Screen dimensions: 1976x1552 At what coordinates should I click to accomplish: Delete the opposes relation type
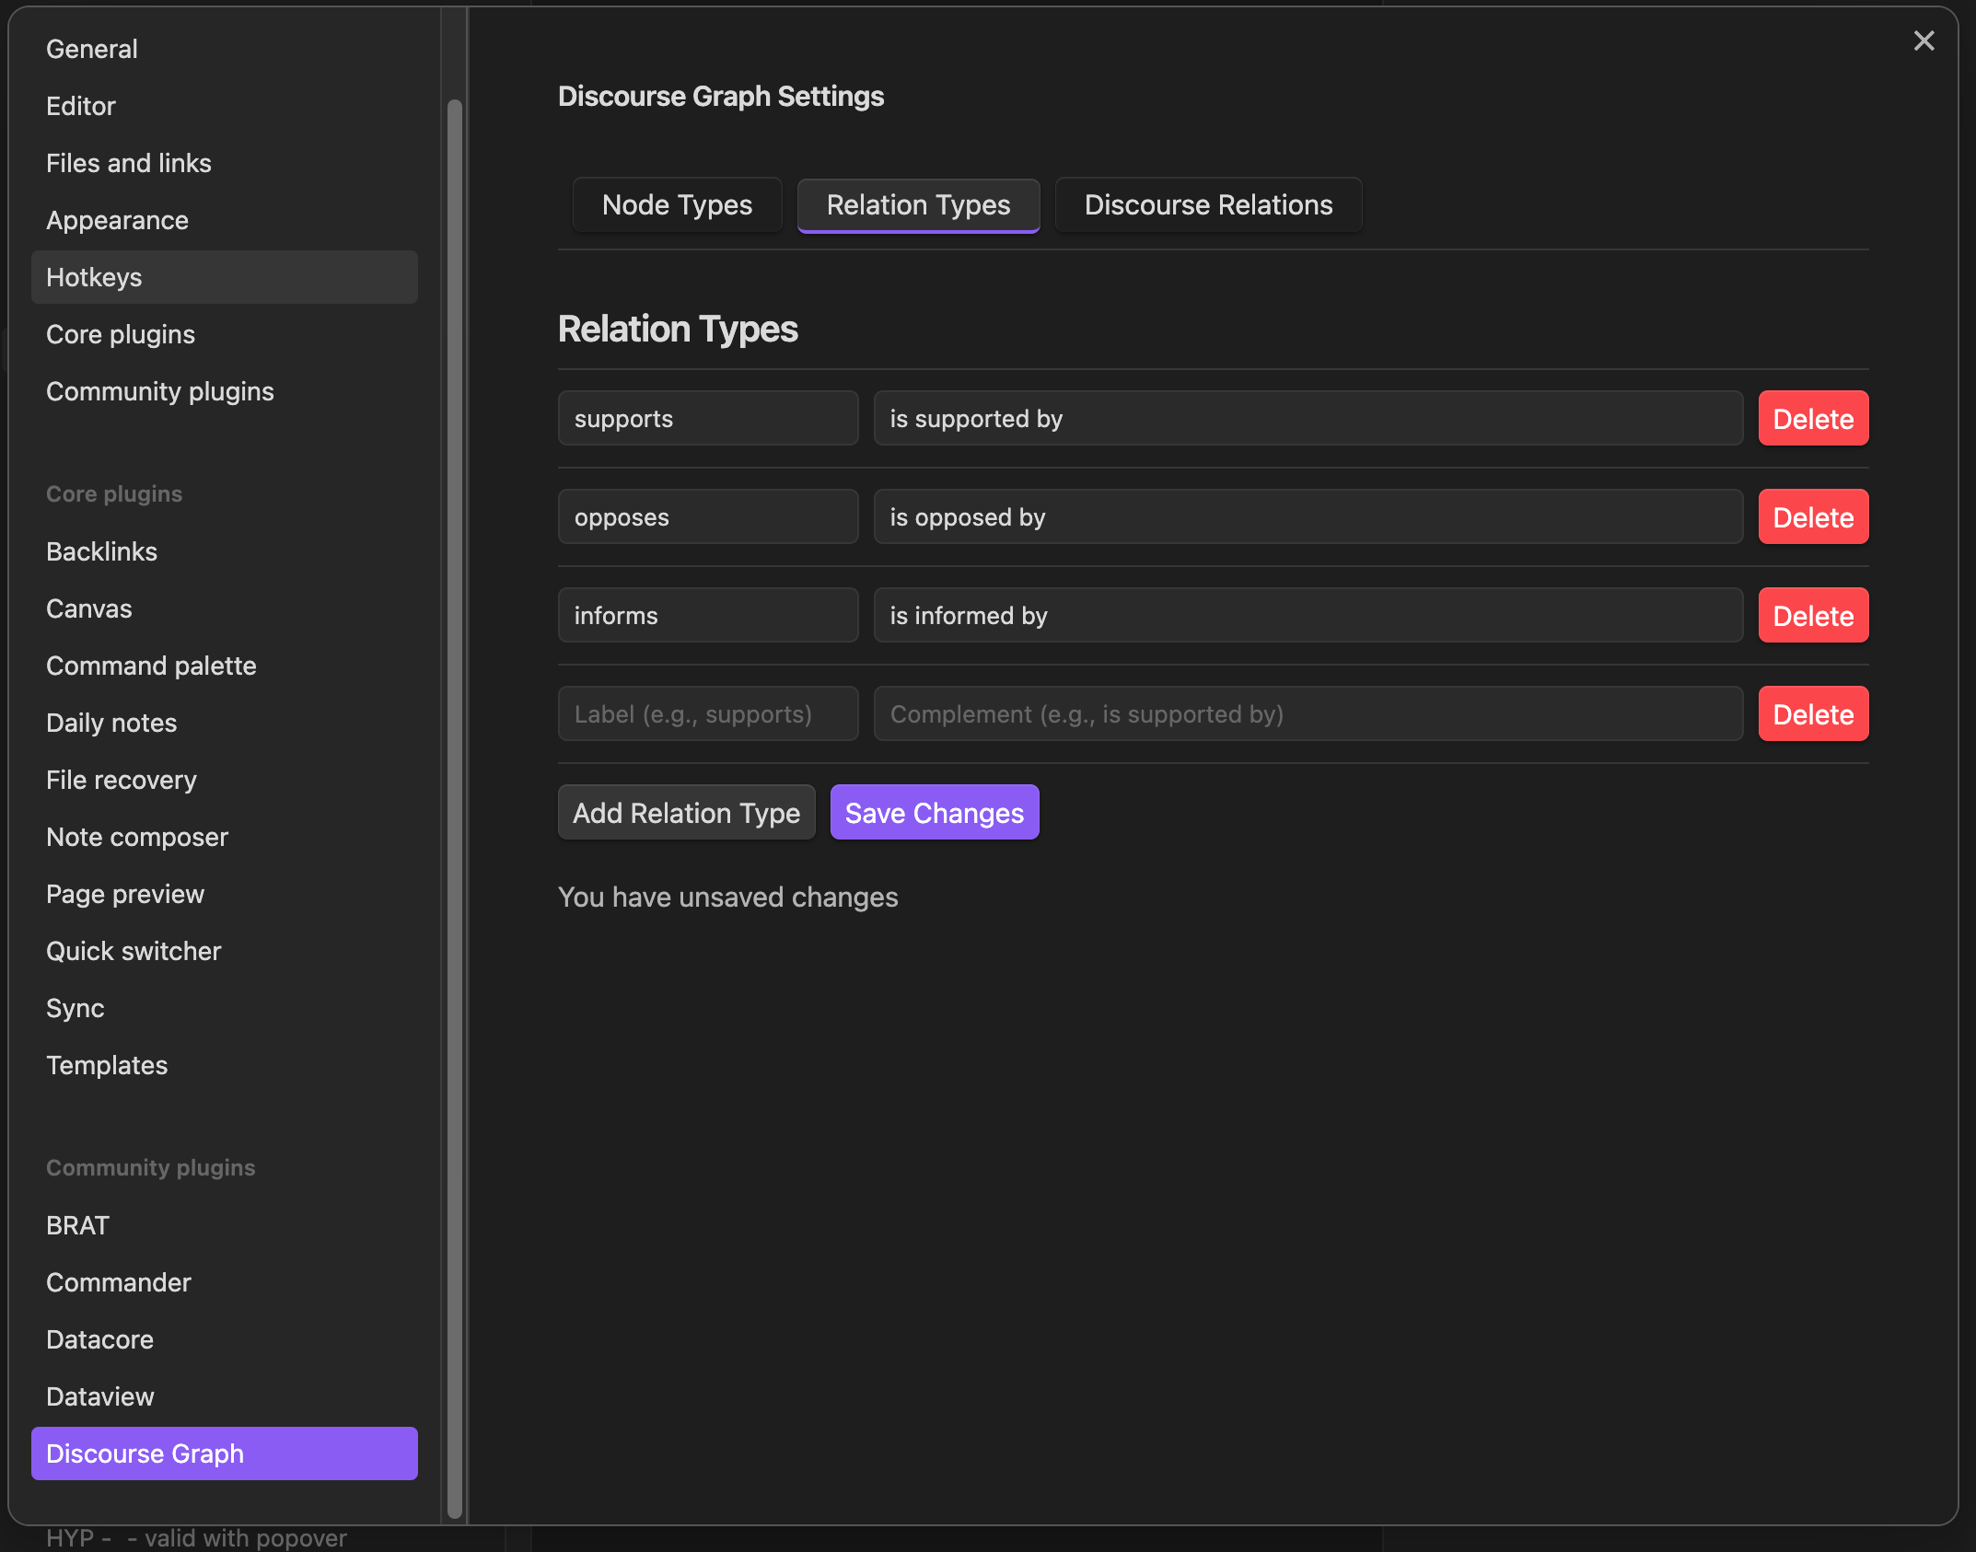pyautogui.click(x=1812, y=517)
